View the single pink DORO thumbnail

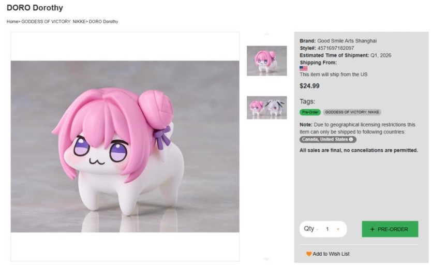point(266,61)
